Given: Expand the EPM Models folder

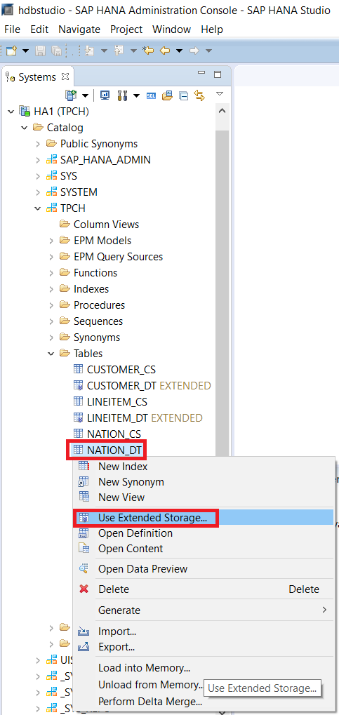Looking at the screenshot, I should pos(51,241).
